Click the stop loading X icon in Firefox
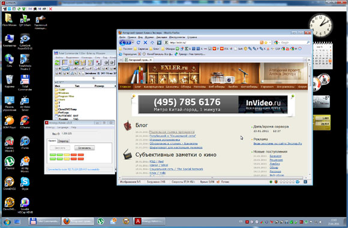Image resolution: width=348 pixels, height=228 pixels. [145, 42]
